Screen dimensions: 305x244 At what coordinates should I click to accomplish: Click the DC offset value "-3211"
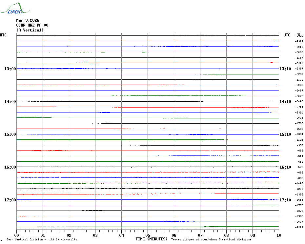pyautogui.click(x=299, y=63)
